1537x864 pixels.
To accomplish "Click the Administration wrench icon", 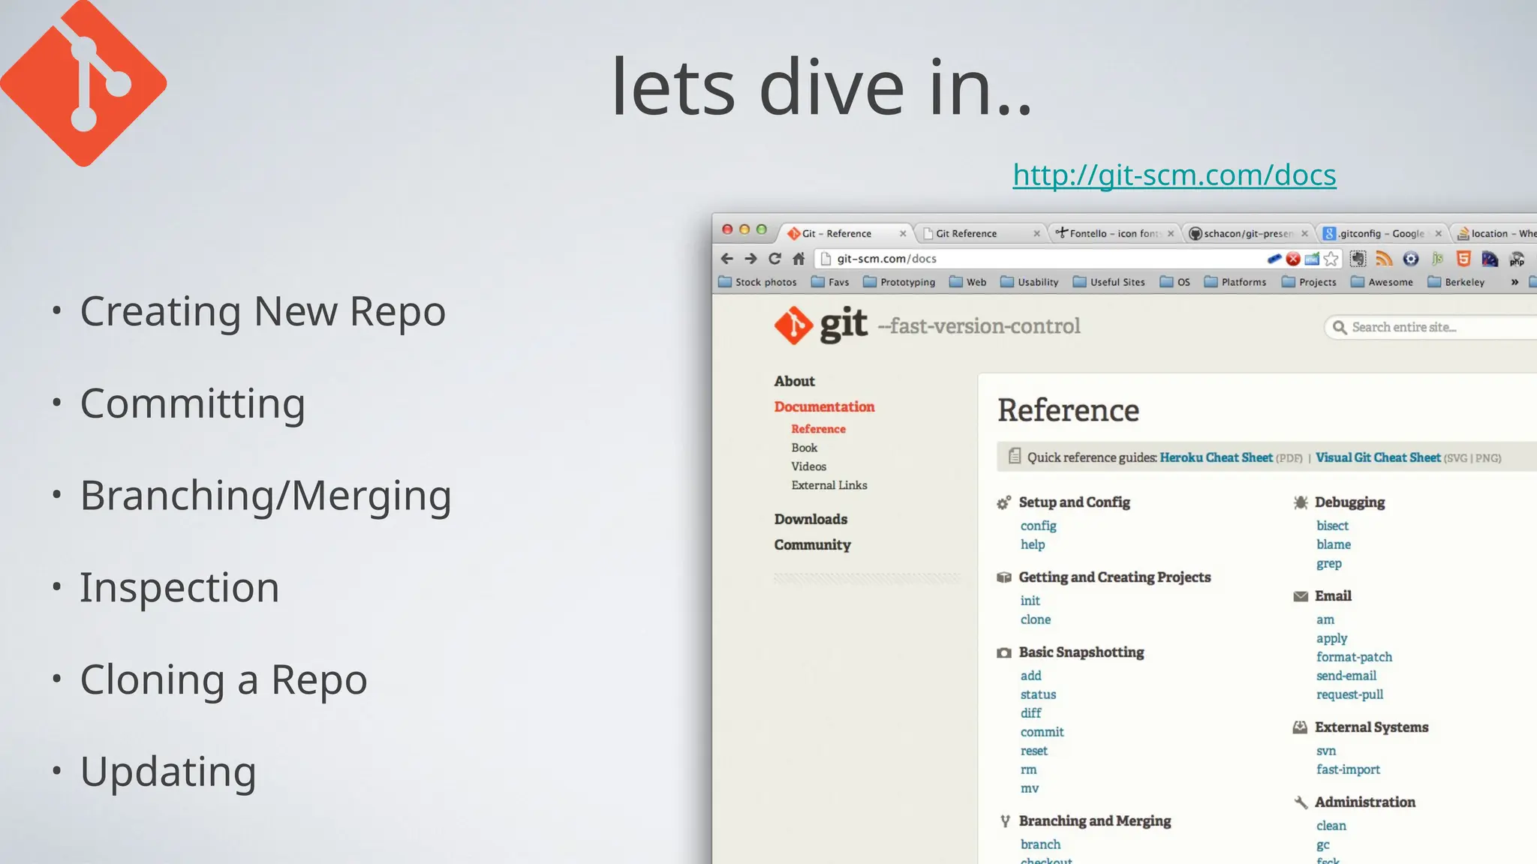I will click(1301, 802).
